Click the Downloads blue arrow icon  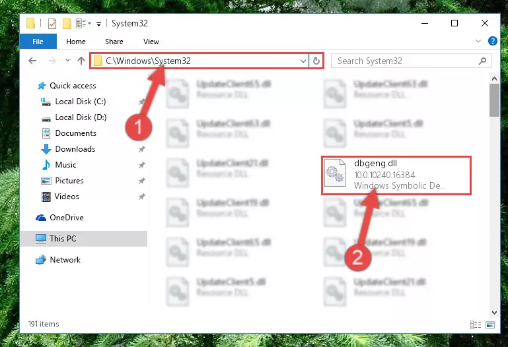pyautogui.click(x=46, y=149)
